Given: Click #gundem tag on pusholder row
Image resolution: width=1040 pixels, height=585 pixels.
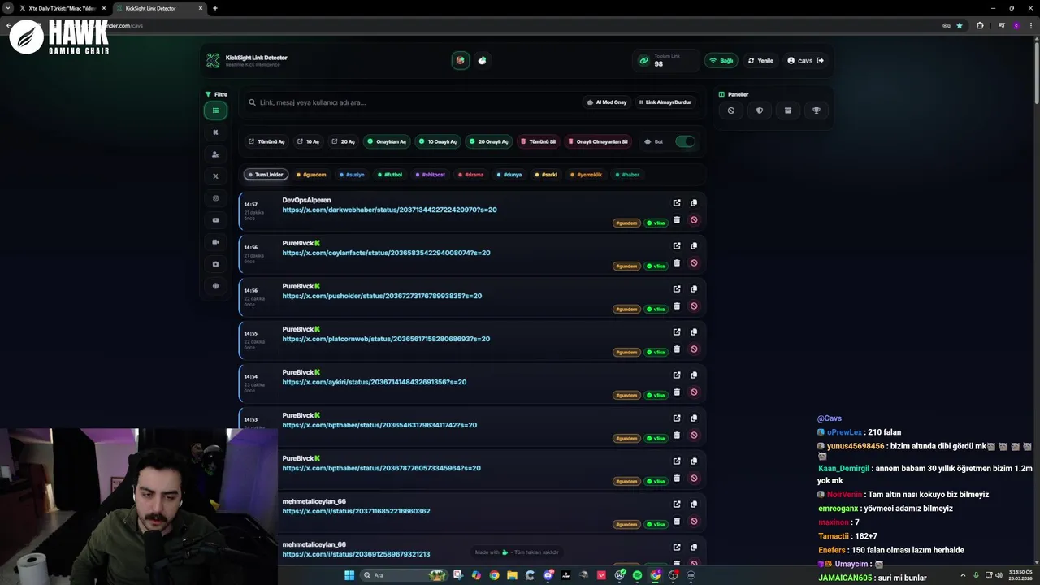Looking at the screenshot, I should [626, 309].
